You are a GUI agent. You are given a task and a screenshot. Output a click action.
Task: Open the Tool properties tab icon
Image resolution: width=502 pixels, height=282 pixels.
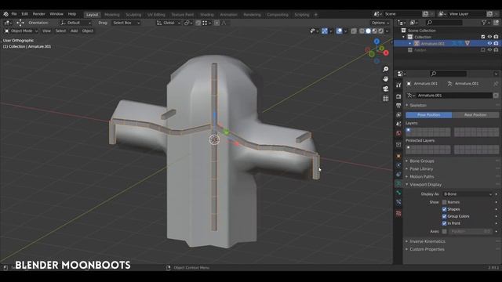click(x=398, y=85)
